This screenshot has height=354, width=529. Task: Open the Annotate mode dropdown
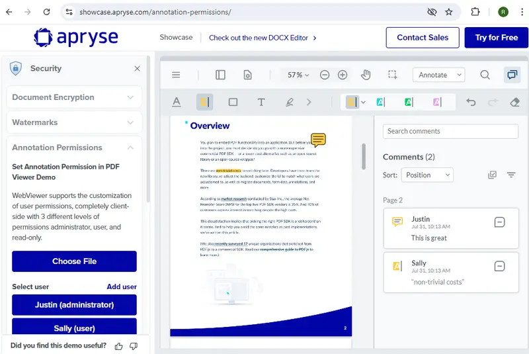[438, 75]
